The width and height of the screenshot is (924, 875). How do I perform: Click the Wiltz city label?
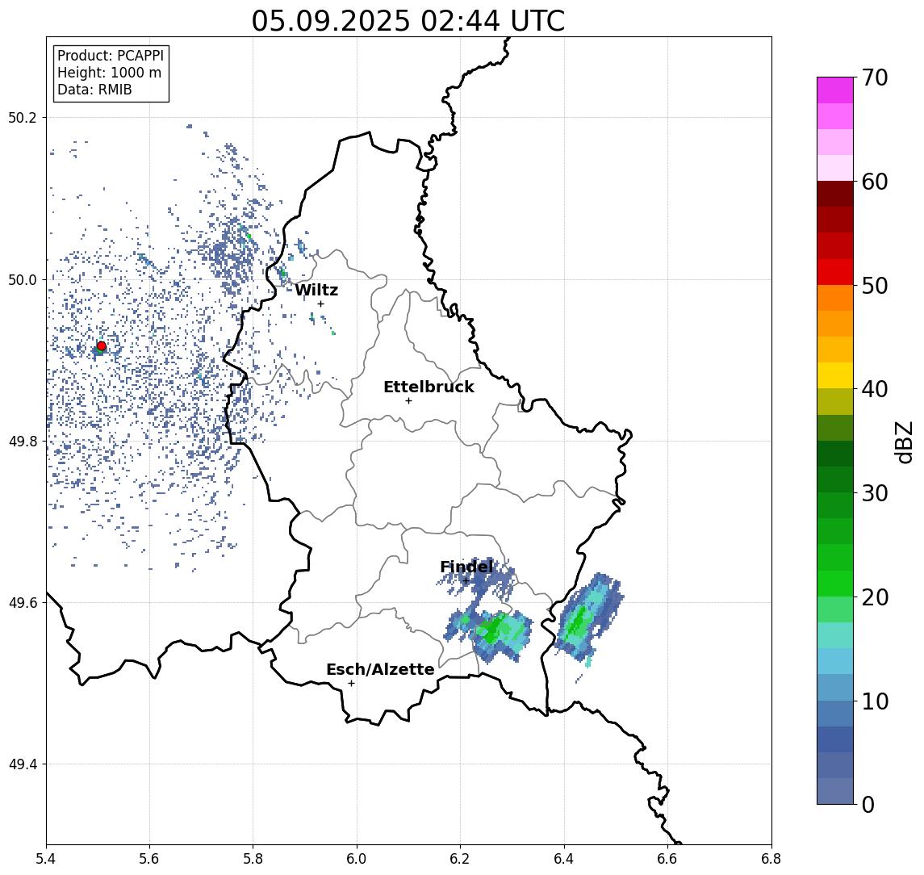[316, 290]
